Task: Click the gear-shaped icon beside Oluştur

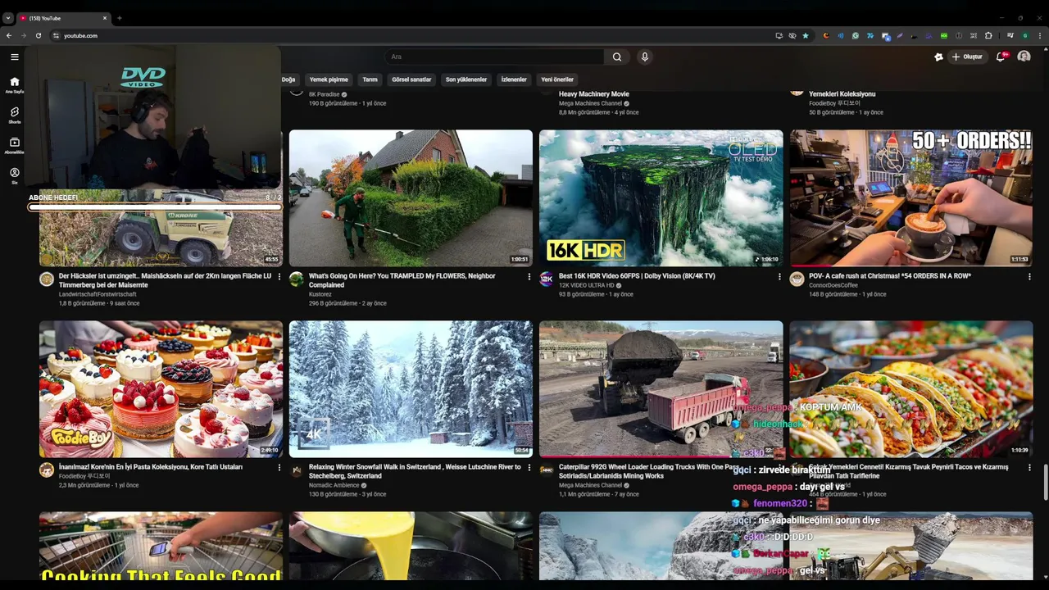Action: pos(938,57)
